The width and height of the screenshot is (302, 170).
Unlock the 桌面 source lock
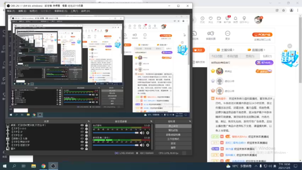point(86,125)
